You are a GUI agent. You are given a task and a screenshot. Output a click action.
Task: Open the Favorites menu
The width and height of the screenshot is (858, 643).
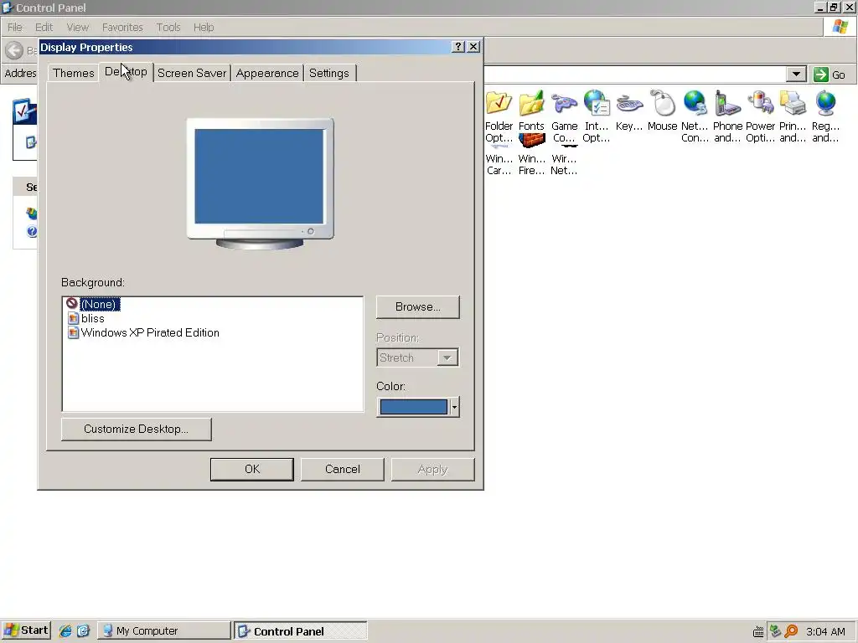pyautogui.click(x=122, y=27)
